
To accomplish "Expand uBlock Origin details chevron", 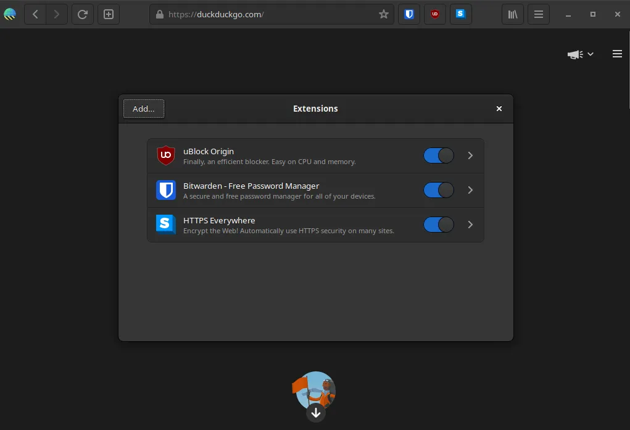I will coord(470,155).
